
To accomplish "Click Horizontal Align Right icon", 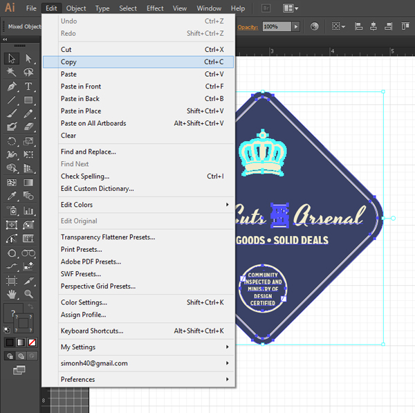I will [388, 26].
